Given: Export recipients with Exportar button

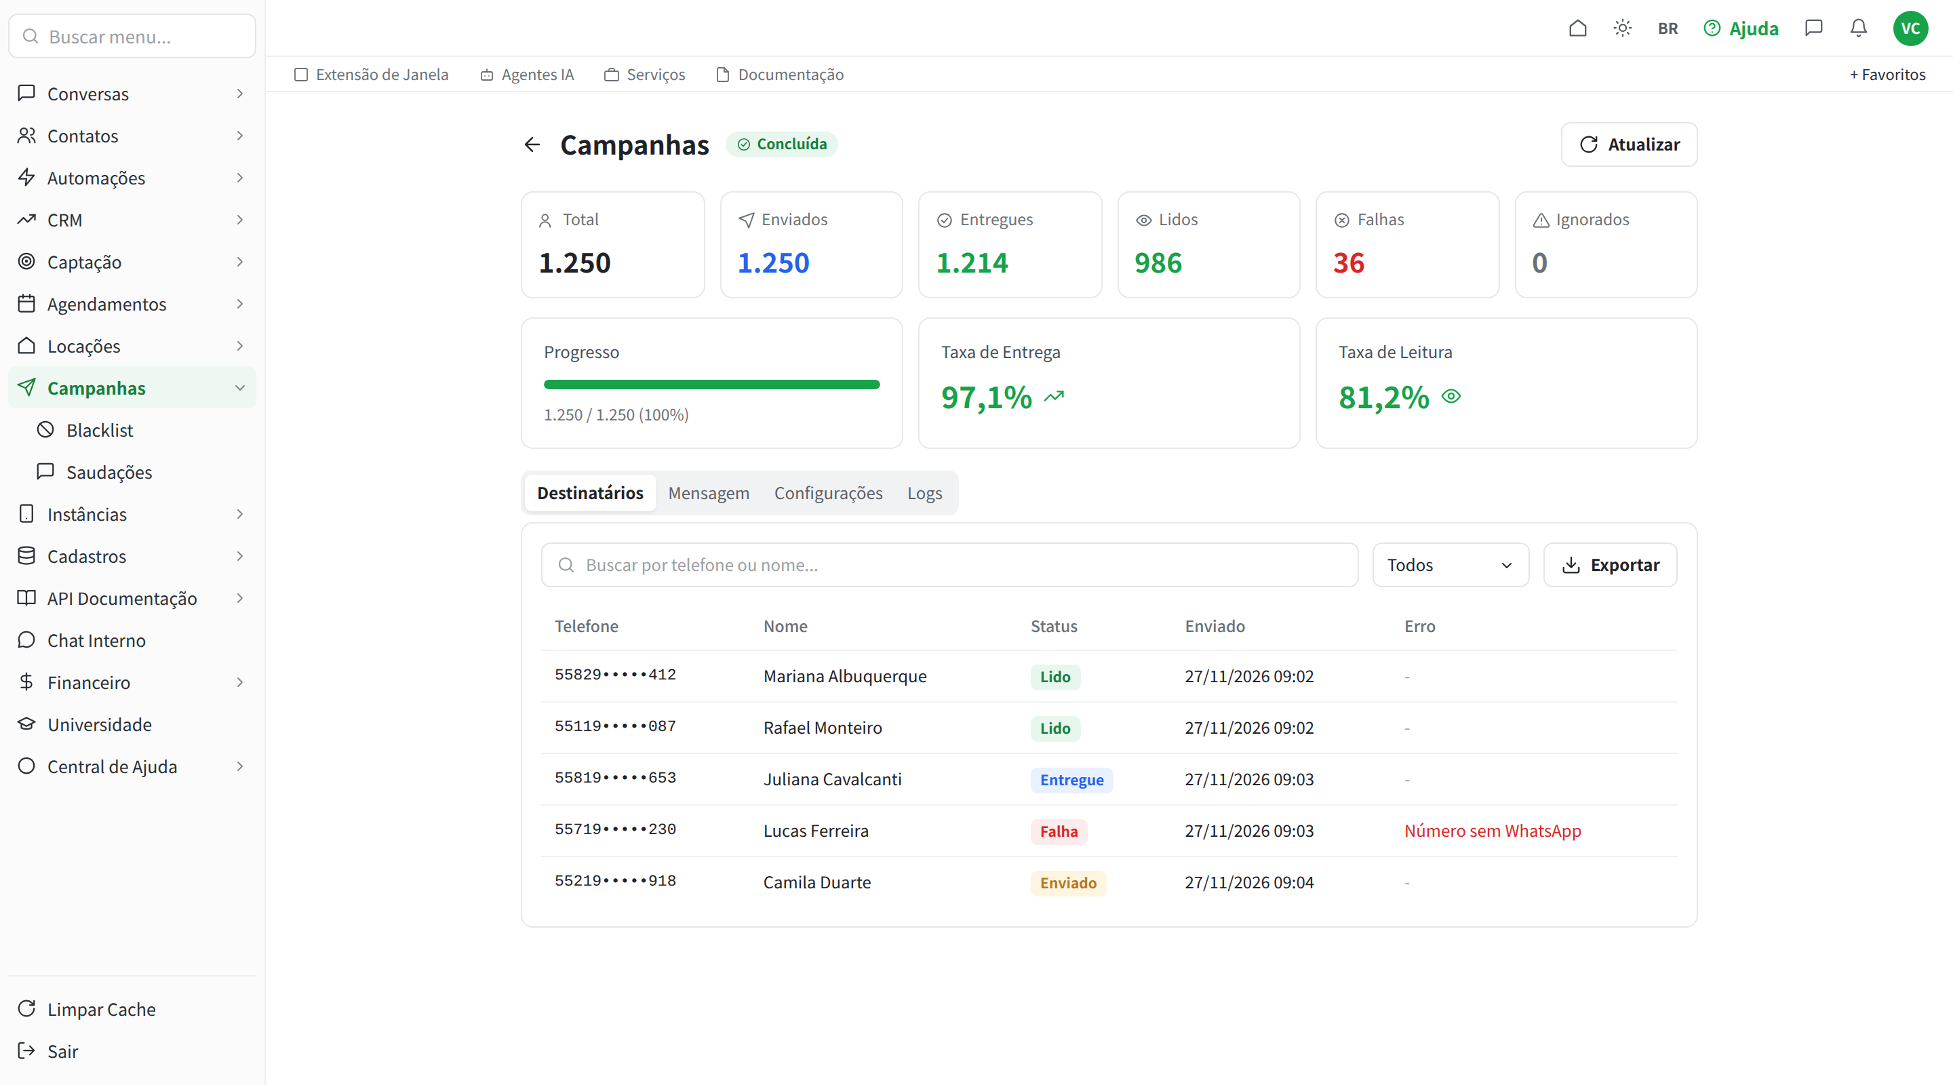Looking at the screenshot, I should [1610, 565].
